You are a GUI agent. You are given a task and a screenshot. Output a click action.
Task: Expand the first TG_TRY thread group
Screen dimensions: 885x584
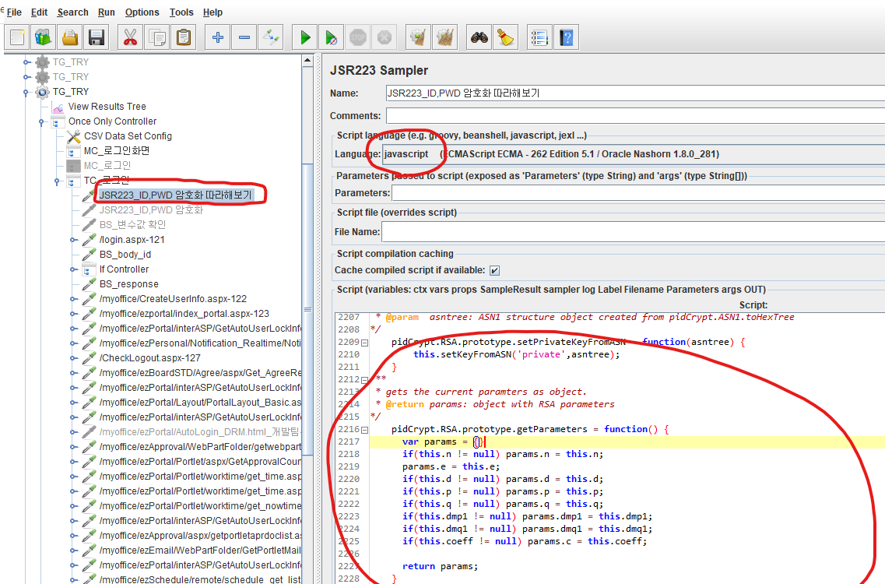coord(26,62)
